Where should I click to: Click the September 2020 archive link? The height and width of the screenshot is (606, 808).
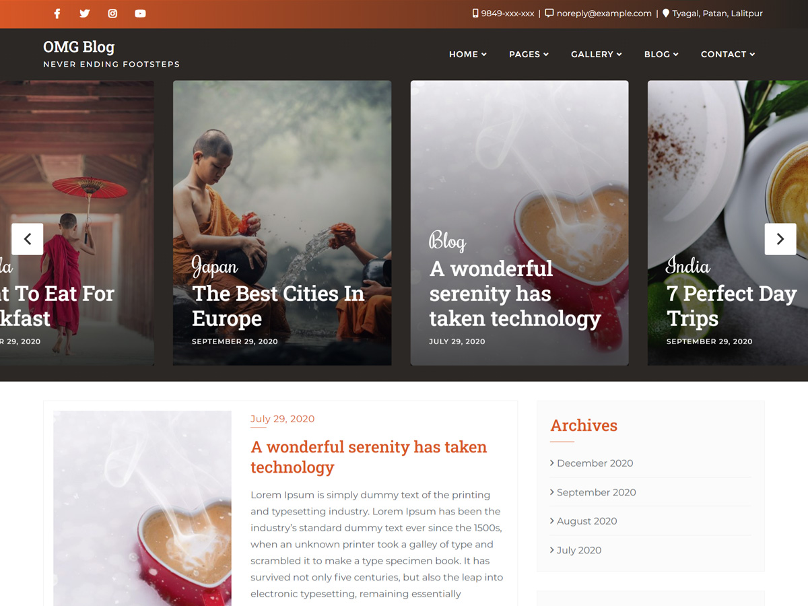click(597, 492)
